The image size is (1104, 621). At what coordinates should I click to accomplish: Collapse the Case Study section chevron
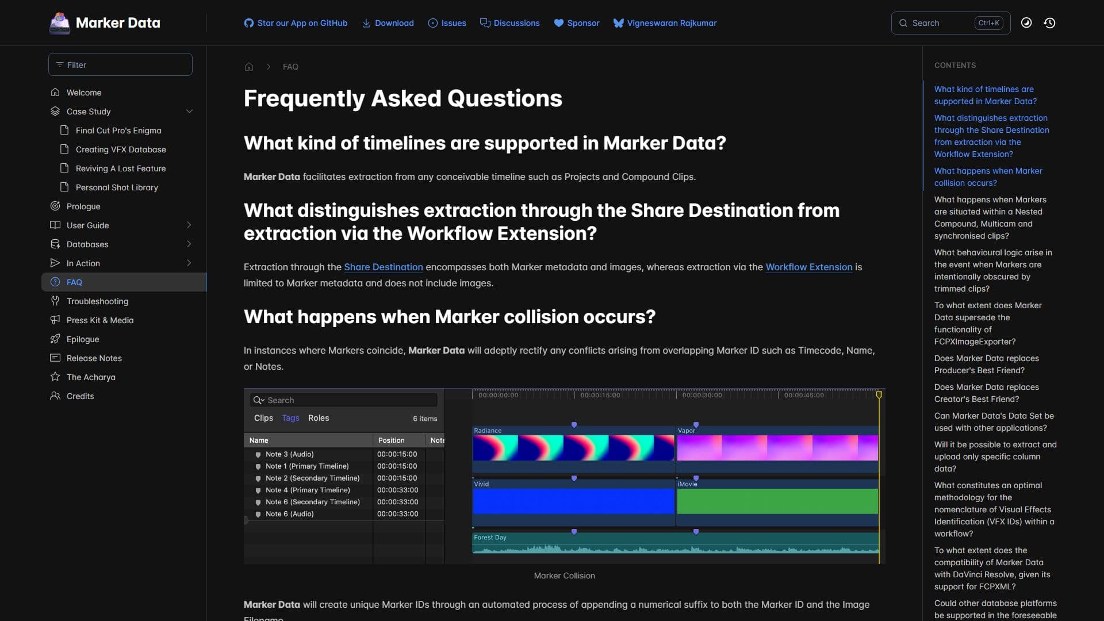189,111
